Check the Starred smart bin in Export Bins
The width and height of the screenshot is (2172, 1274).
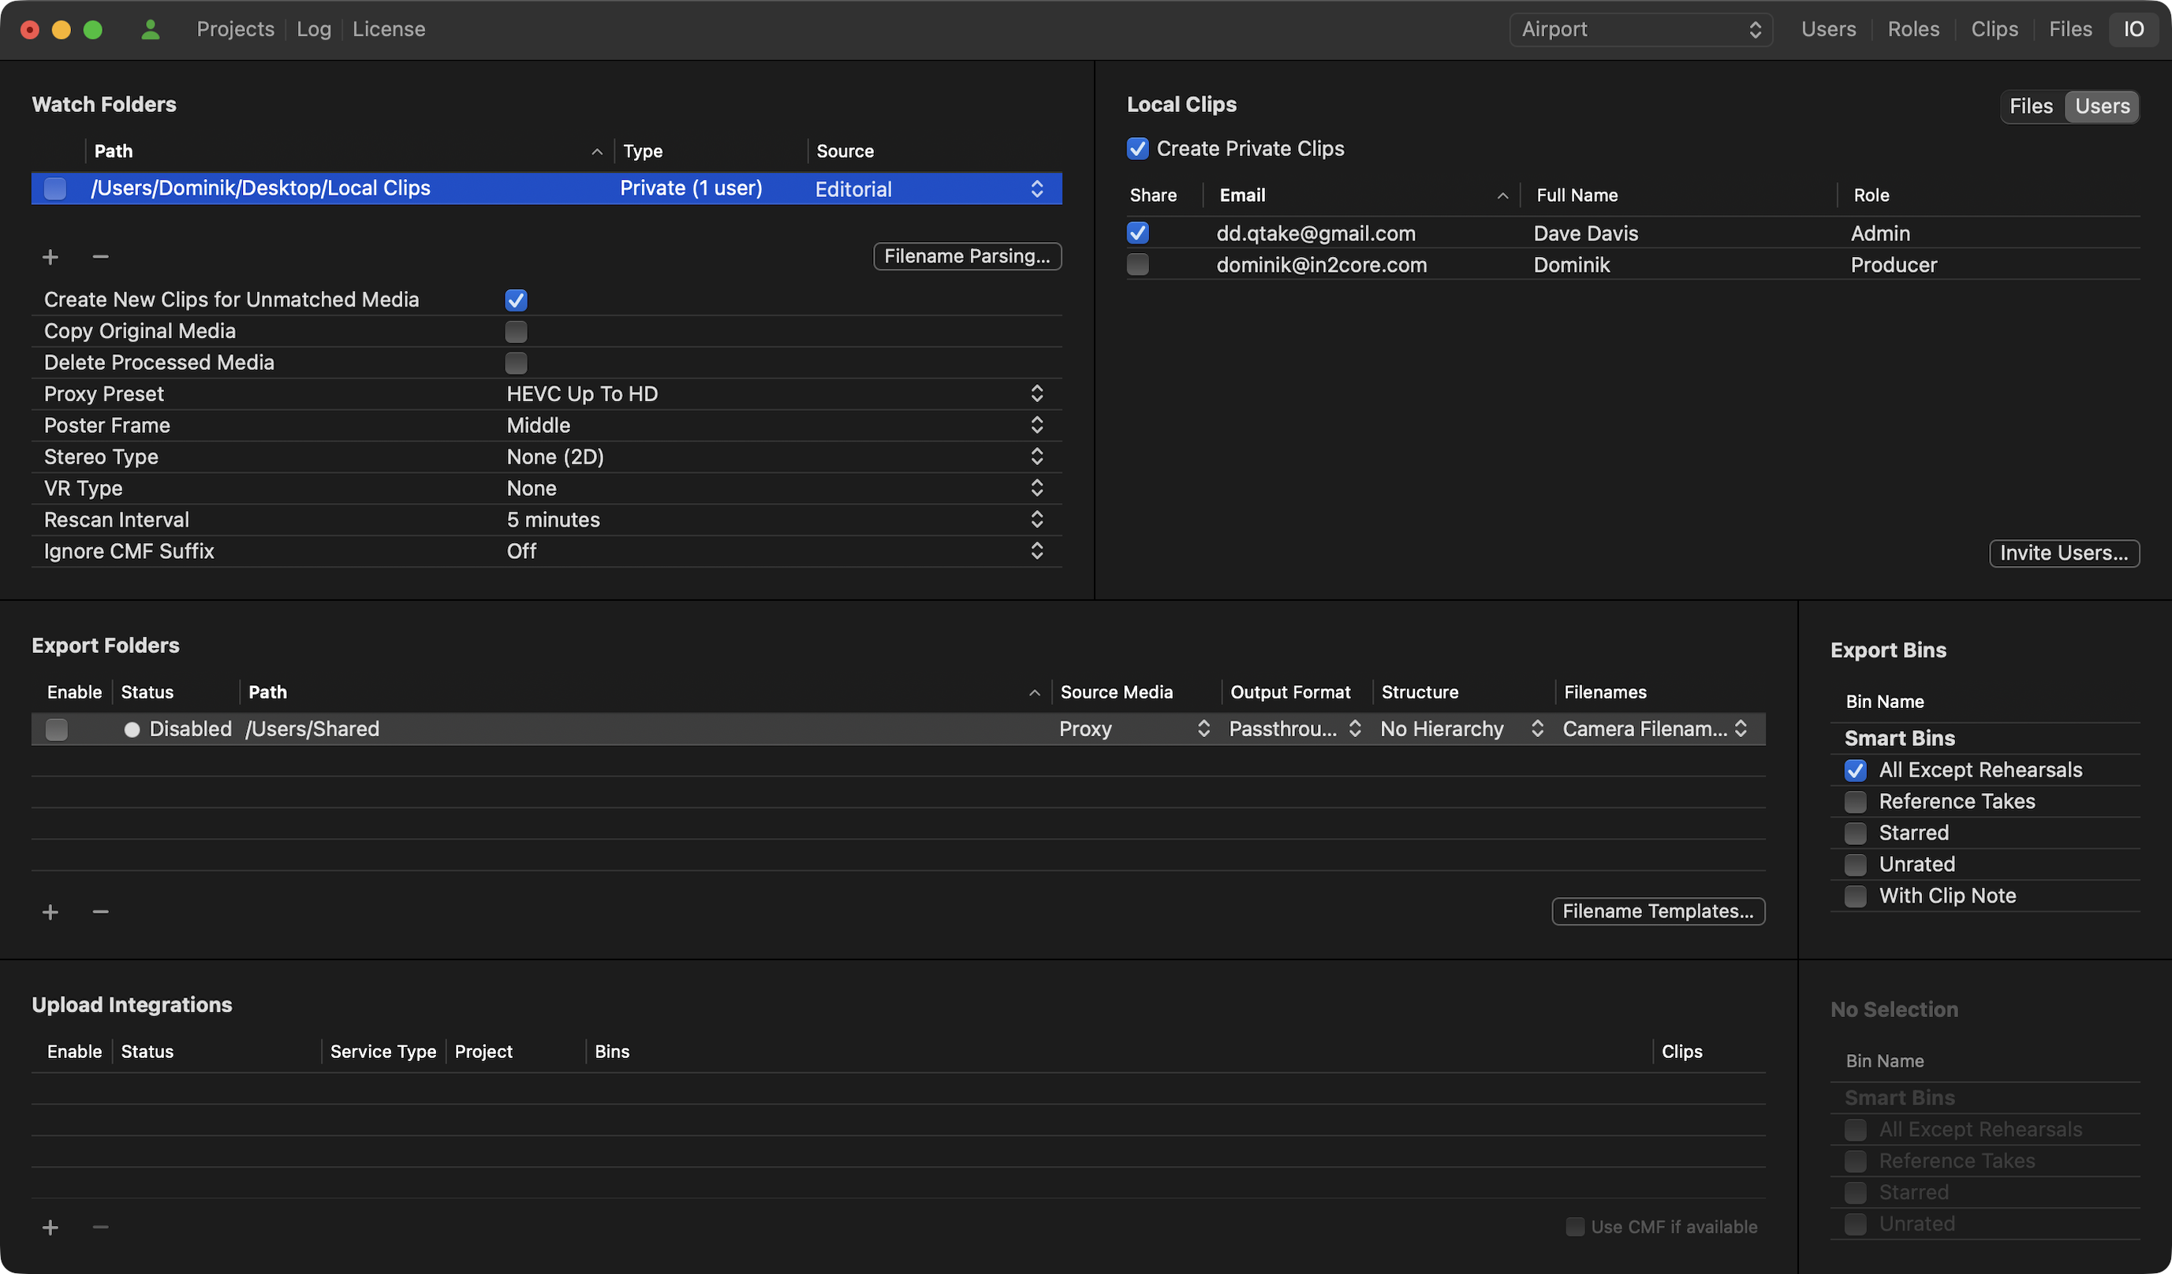click(1855, 833)
